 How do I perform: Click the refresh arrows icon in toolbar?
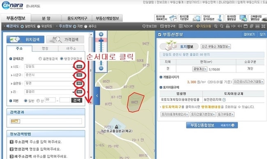[251, 26]
